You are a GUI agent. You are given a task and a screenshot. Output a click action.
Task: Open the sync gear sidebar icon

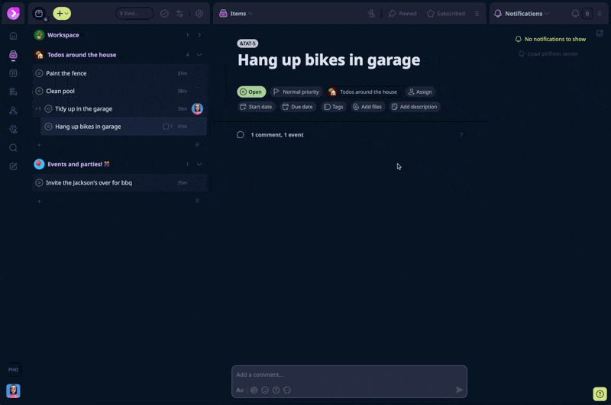click(x=13, y=129)
